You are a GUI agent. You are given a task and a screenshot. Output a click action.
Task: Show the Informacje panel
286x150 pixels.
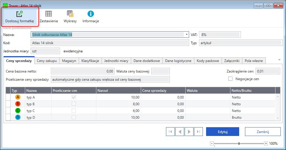click(91, 17)
